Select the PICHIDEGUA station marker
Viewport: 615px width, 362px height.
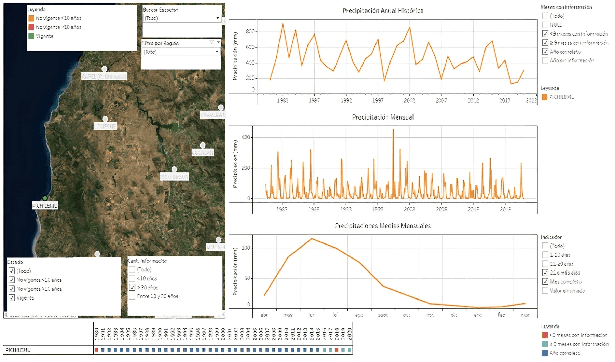[x=175, y=169]
